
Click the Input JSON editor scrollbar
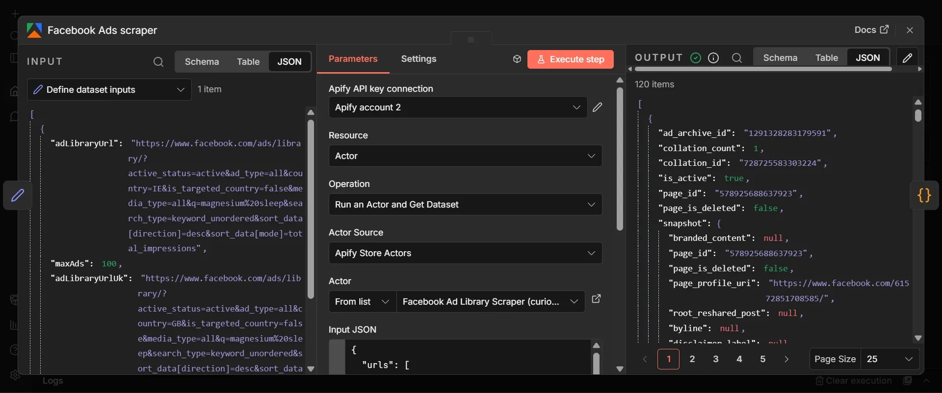596,364
